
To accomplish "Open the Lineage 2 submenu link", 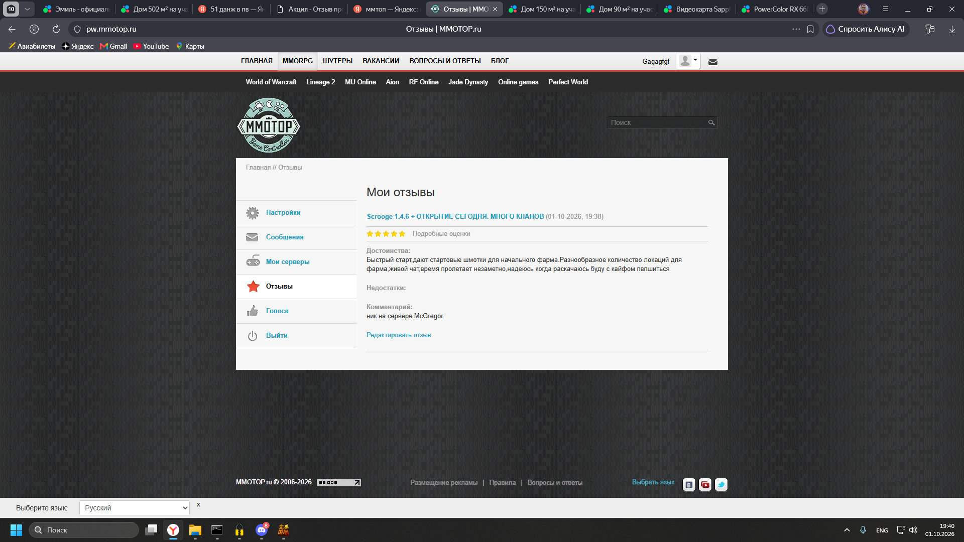I will 320,82.
